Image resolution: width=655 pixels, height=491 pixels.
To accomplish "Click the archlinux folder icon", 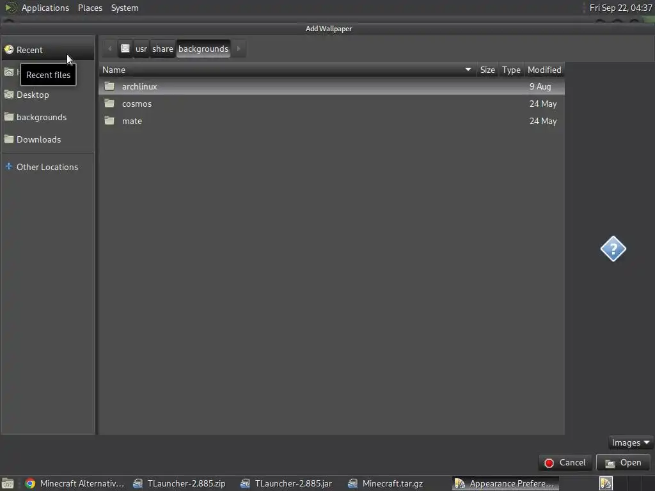I will 109,86.
